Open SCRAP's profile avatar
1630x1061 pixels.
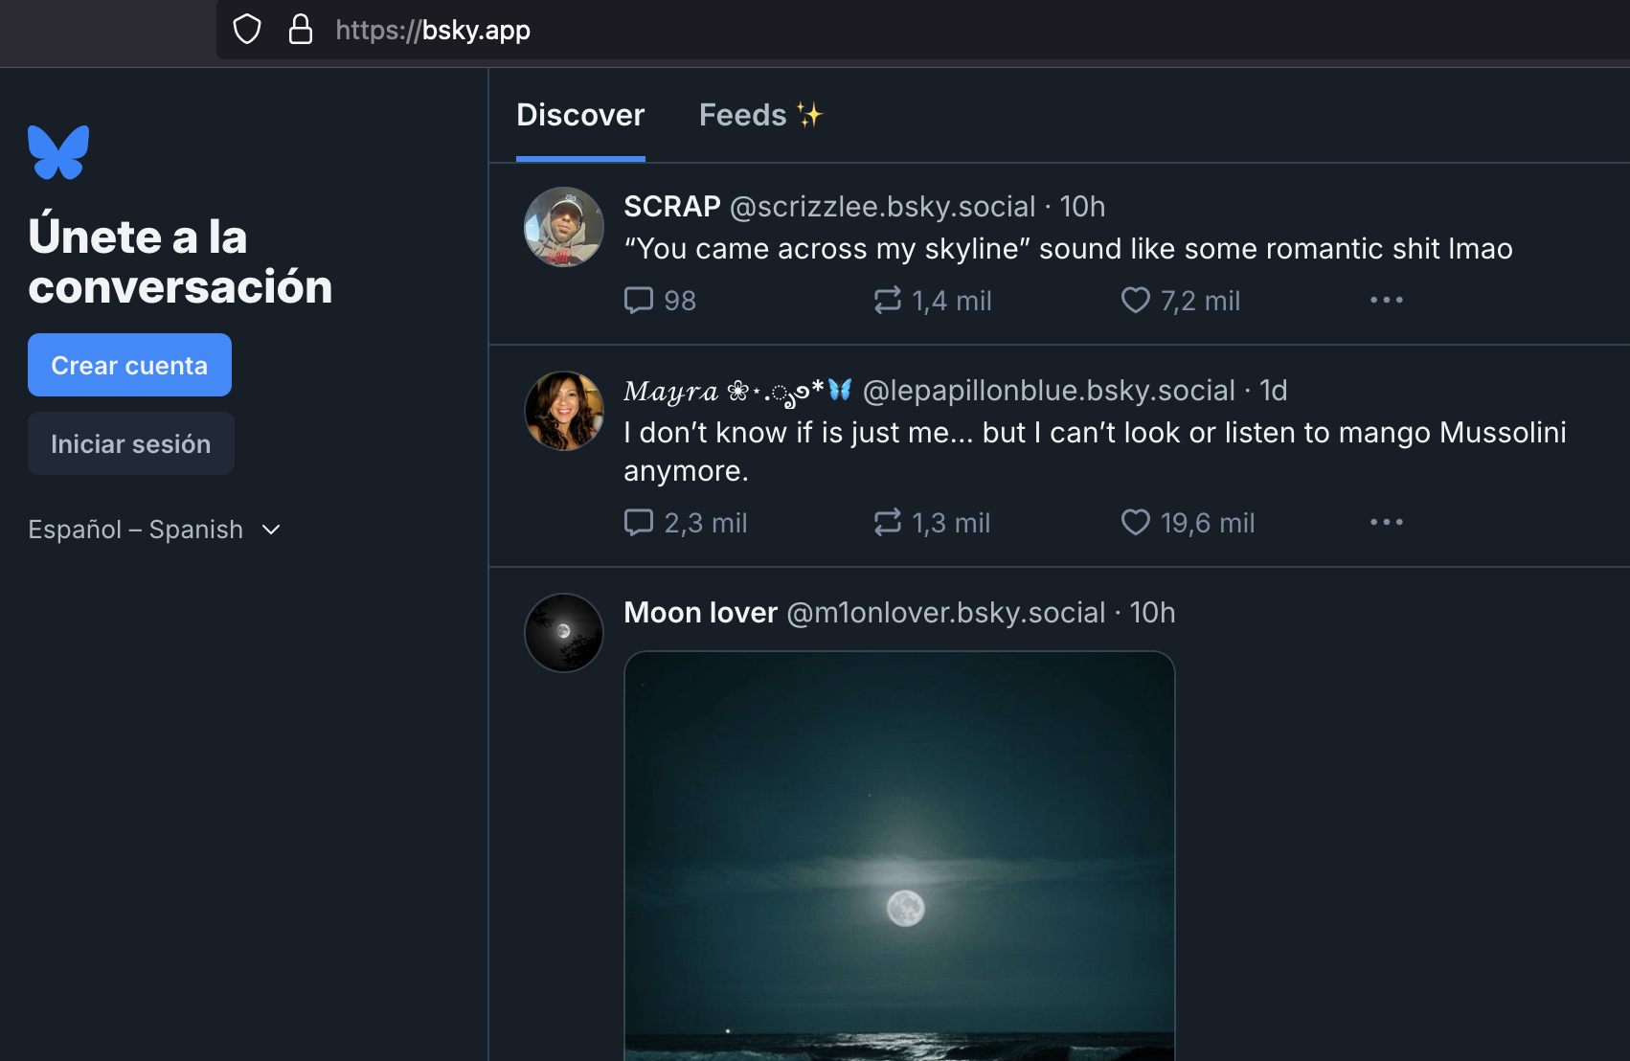coord(564,227)
